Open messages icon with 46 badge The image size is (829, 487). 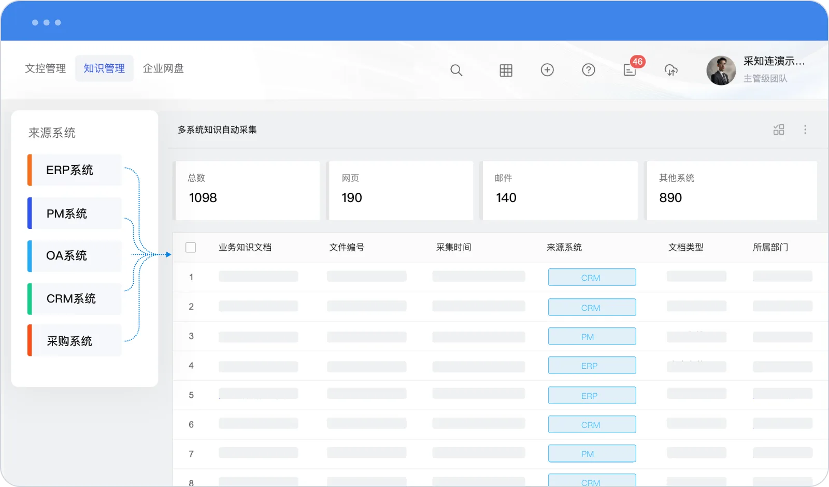(x=631, y=69)
